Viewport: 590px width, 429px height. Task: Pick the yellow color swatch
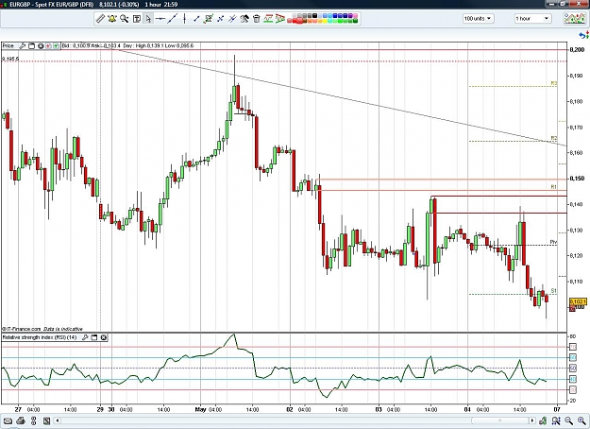[x=324, y=21]
